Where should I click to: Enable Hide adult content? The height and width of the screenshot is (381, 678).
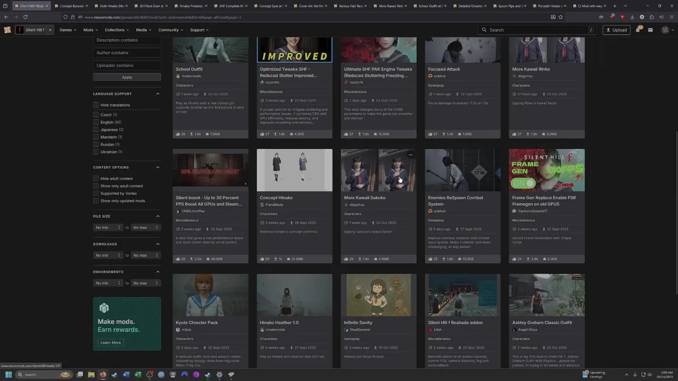pyautogui.click(x=96, y=178)
